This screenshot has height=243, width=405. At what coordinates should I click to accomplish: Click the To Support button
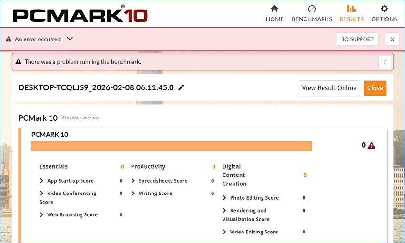click(x=357, y=39)
